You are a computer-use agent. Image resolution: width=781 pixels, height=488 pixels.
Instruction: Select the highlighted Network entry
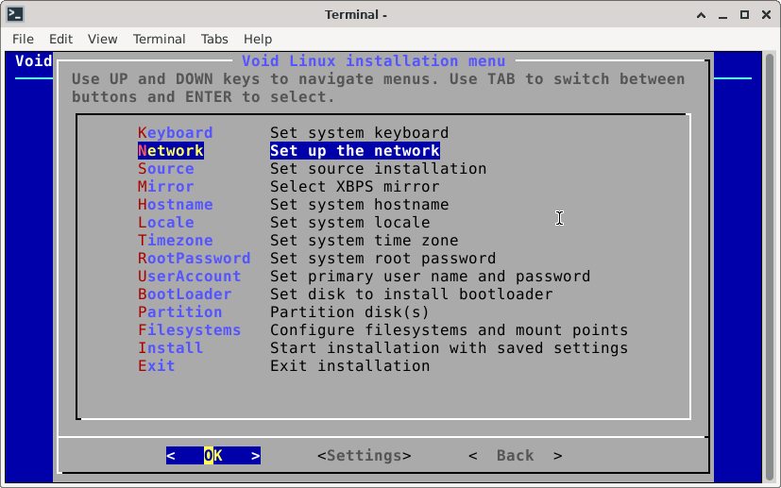coord(170,151)
